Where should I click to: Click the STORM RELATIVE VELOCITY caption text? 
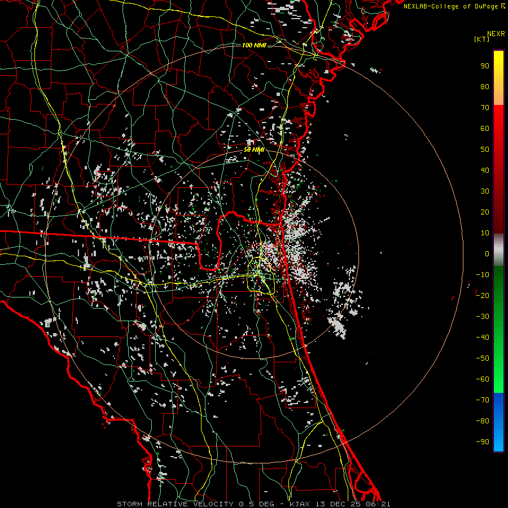click(x=176, y=504)
